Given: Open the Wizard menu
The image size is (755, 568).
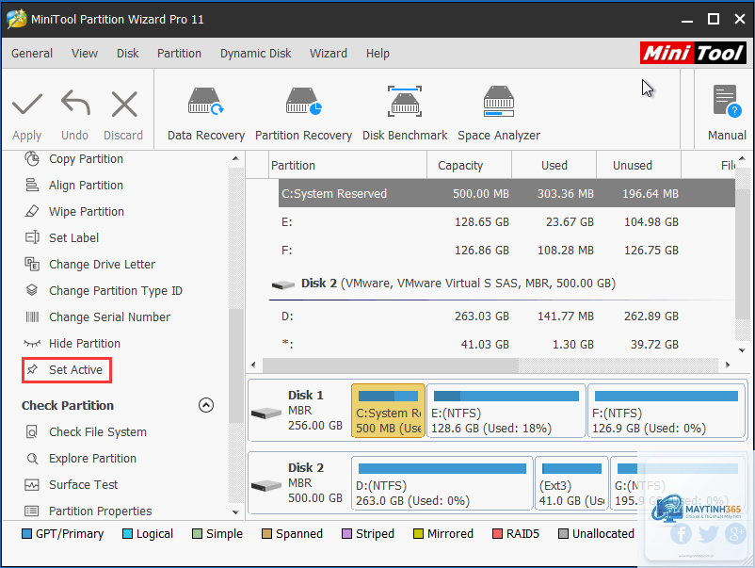Looking at the screenshot, I should [329, 54].
